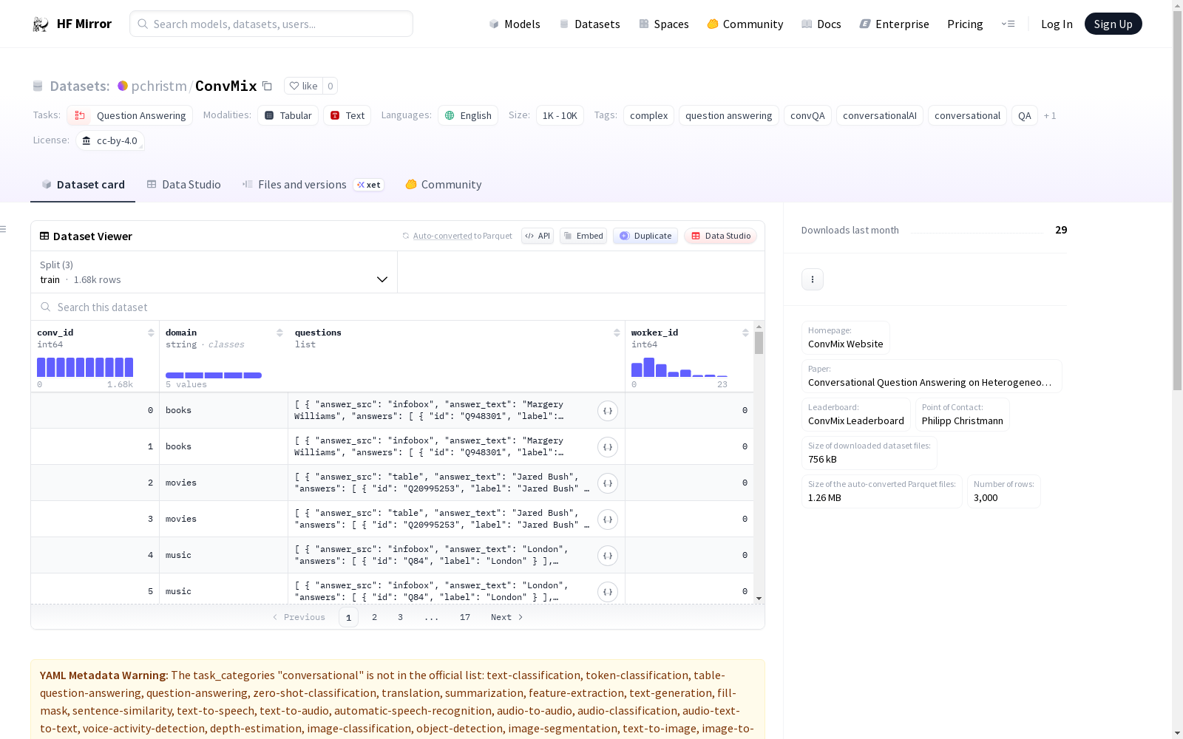1183x739 pixels.
Task: Click the worker_id histogram distribution bars
Action: [x=679, y=367]
